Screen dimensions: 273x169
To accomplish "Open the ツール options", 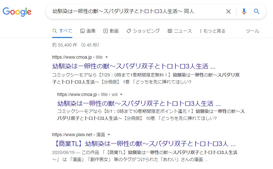I will (x=253, y=31).
